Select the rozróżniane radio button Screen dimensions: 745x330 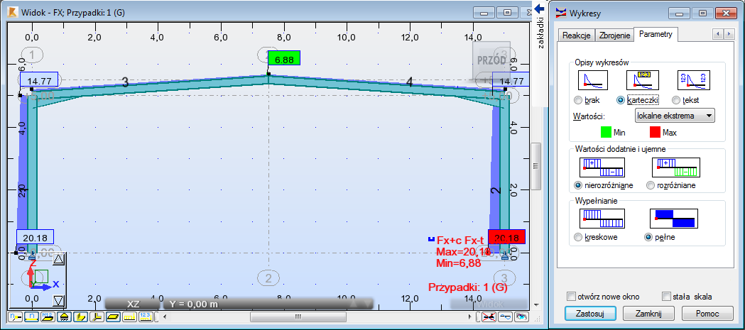651,185
